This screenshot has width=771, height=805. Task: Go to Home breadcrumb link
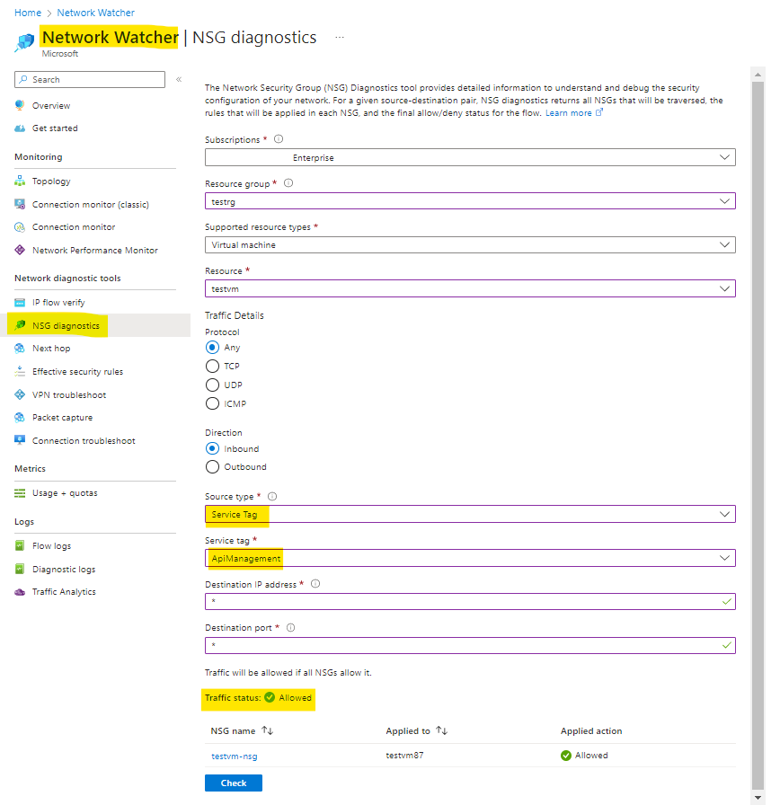tap(28, 13)
